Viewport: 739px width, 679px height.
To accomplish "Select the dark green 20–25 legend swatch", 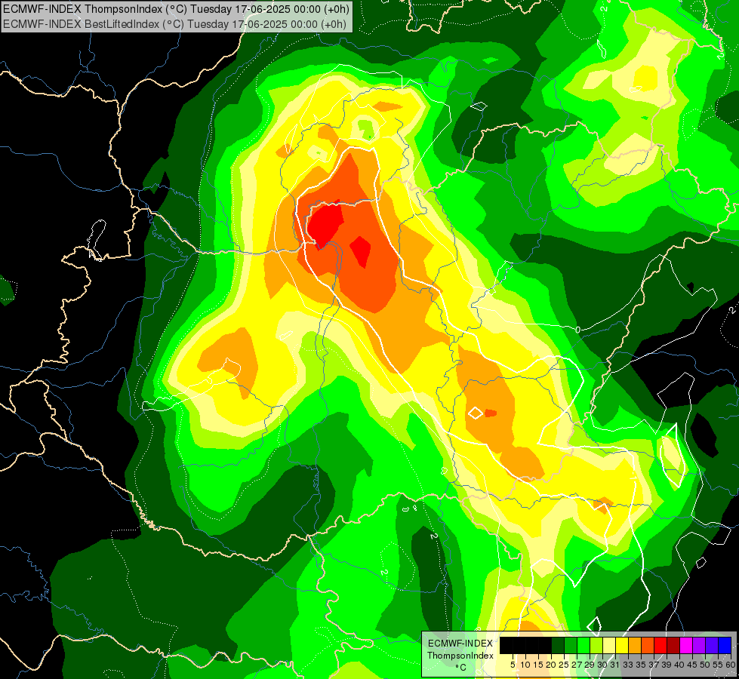I will tap(558, 645).
